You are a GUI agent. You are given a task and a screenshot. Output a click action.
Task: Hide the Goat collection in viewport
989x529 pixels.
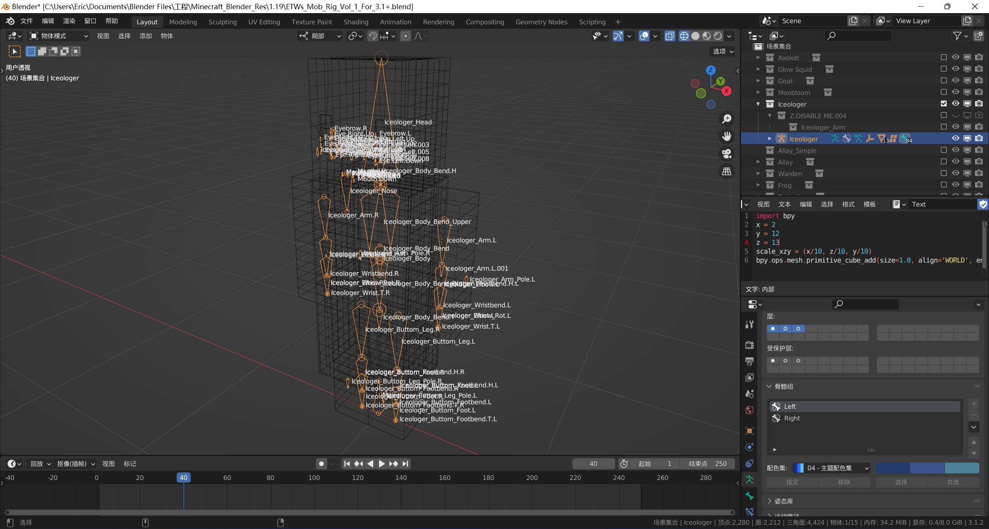click(x=955, y=81)
